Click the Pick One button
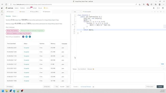The height and width of the screenshot is (93, 166). coord(47,87)
